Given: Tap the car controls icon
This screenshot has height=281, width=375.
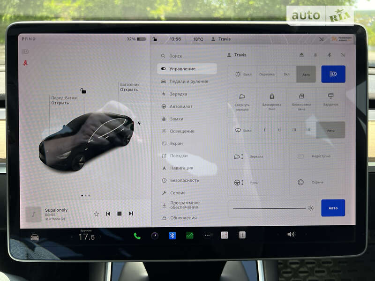Looking at the screenshot, I should point(35,237).
